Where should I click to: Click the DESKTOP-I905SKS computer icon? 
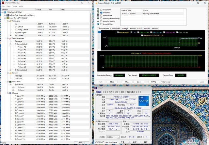pos(4,12)
